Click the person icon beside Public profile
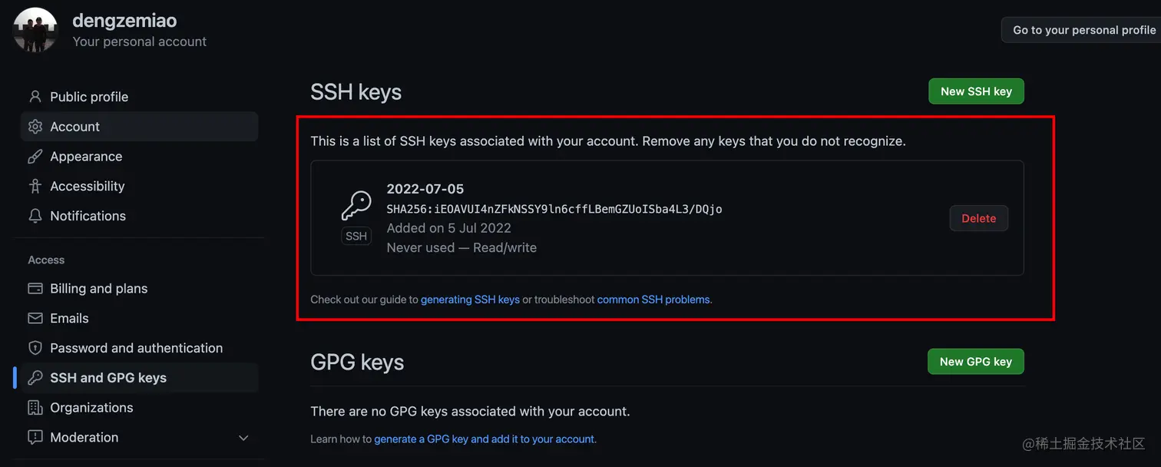The image size is (1161, 467). click(x=35, y=97)
